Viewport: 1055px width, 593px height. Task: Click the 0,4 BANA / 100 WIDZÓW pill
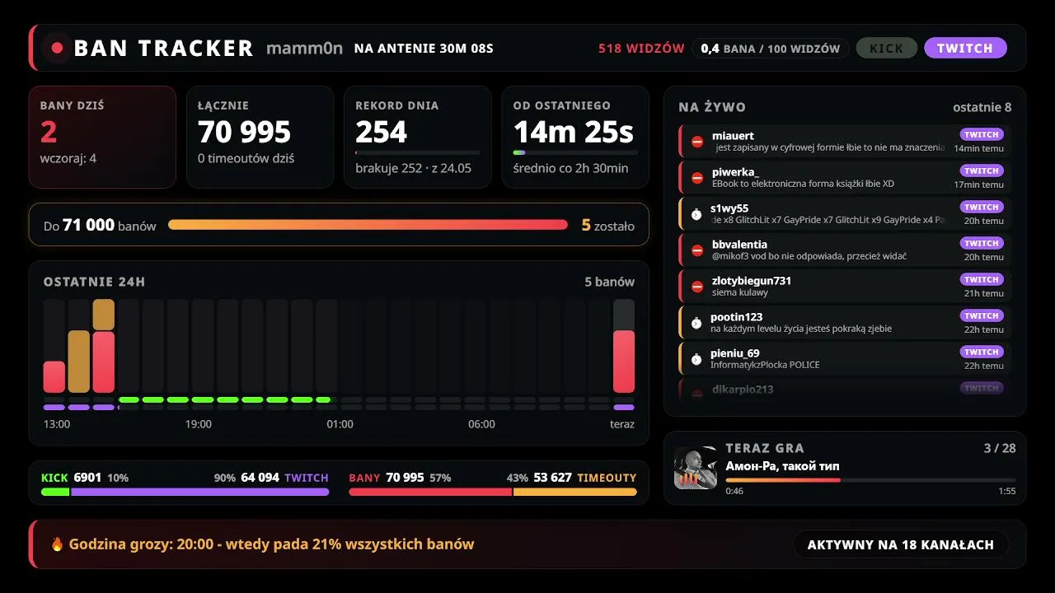[771, 48]
